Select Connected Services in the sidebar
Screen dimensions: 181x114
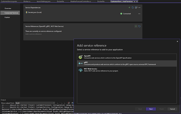coord(10,13)
